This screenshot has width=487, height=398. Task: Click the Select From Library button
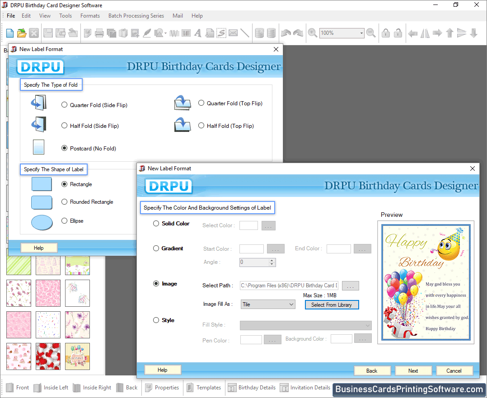[x=332, y=305]
